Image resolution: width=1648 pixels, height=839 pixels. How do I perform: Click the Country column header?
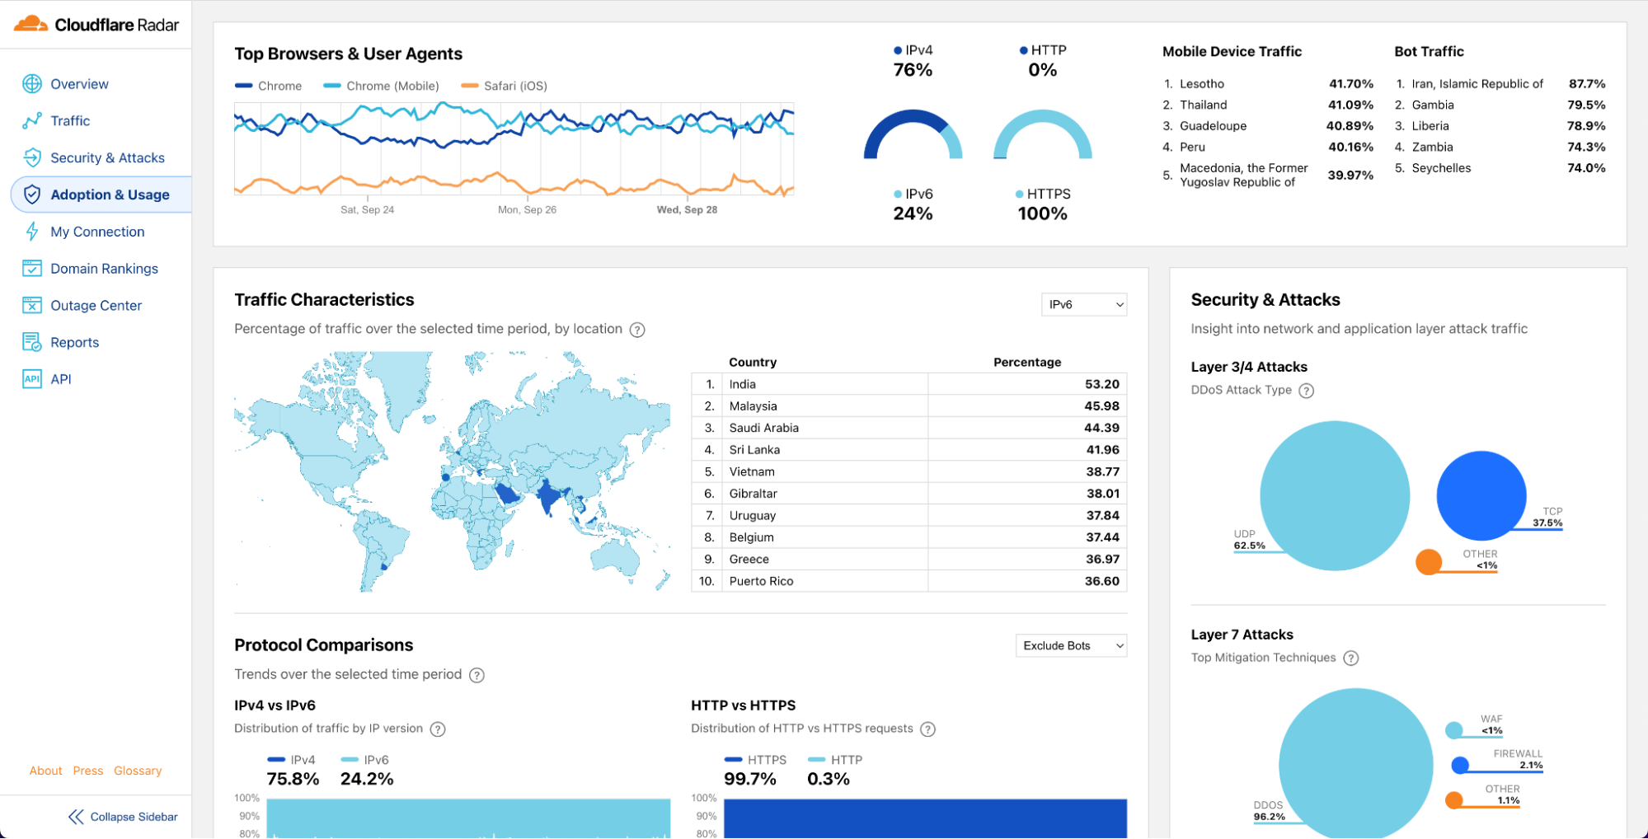753,363
